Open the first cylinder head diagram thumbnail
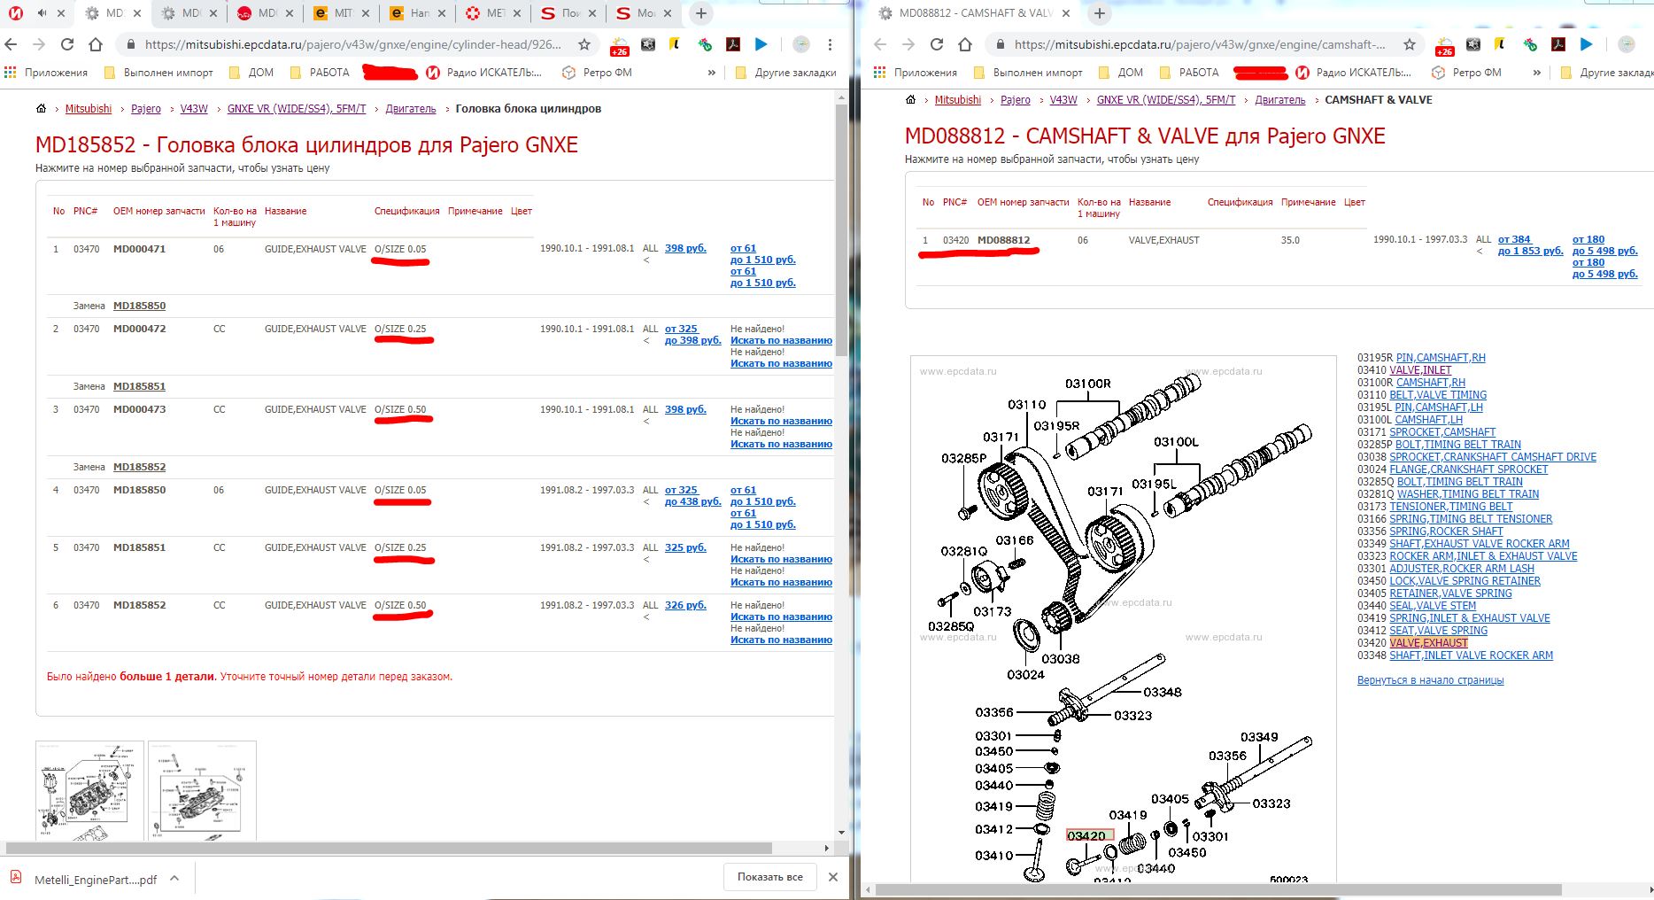Viewport: 1654px width, 900px height. pos(89,790)
